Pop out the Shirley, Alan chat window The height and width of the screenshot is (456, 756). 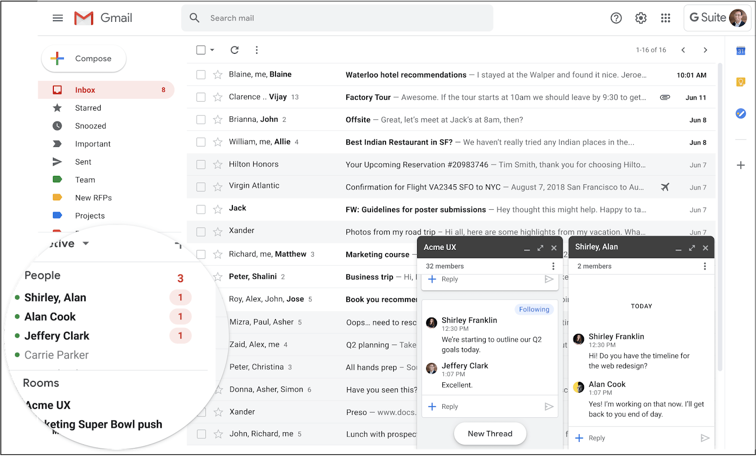(692, 247)
